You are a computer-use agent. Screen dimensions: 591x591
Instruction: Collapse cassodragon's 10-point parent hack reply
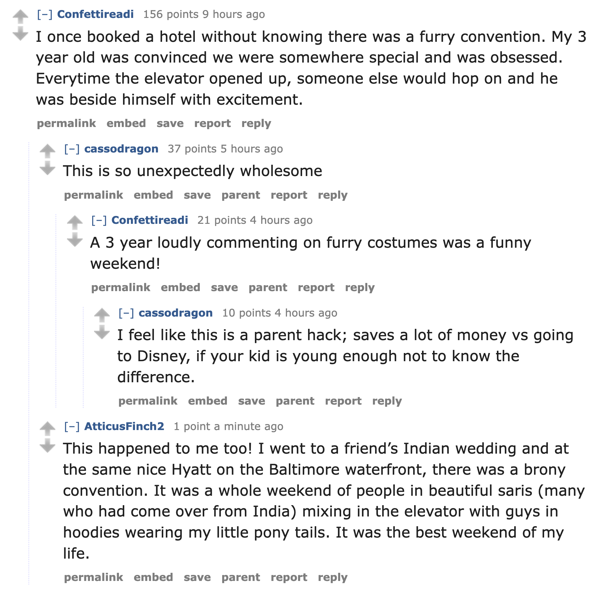click(x=126, y=313)
